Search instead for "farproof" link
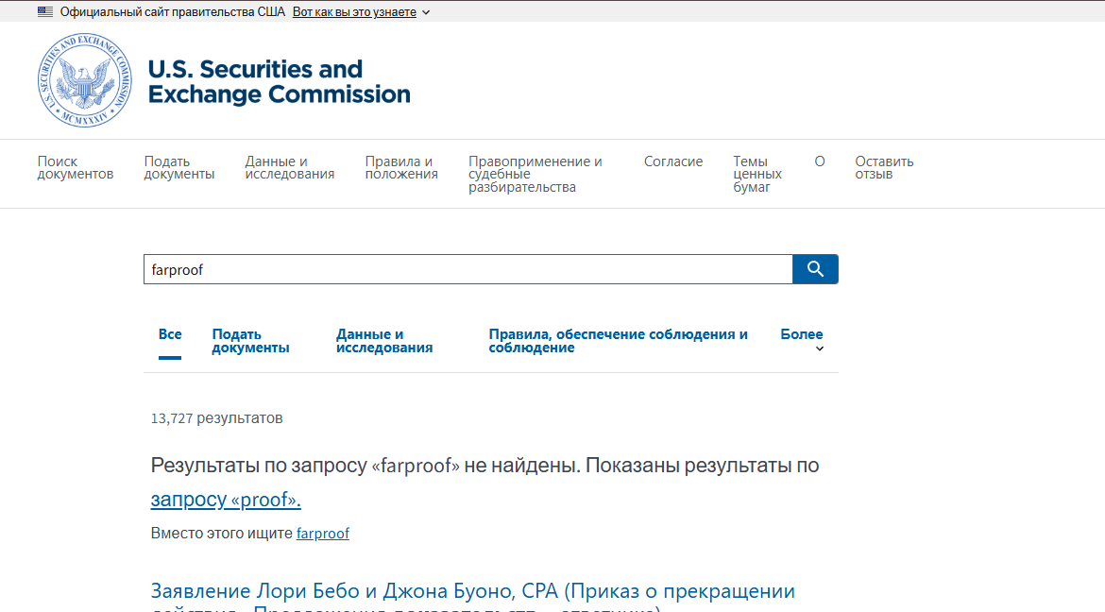This screenshot has width=1105, height=612. [322, 534]
